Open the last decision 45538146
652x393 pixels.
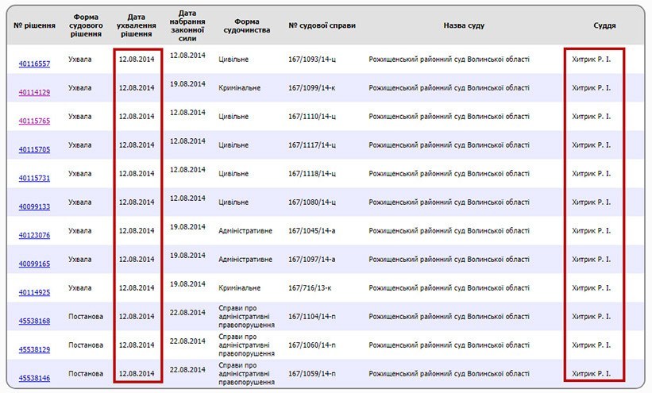coord(34,378)
